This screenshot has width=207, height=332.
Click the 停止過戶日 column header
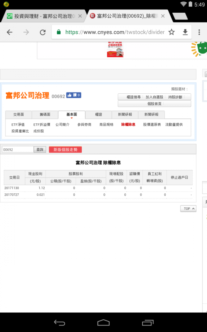(179, 178)
